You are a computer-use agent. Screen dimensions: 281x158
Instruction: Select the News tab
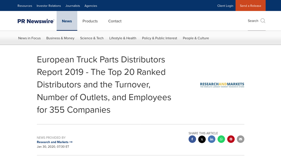tap(67, 21)
